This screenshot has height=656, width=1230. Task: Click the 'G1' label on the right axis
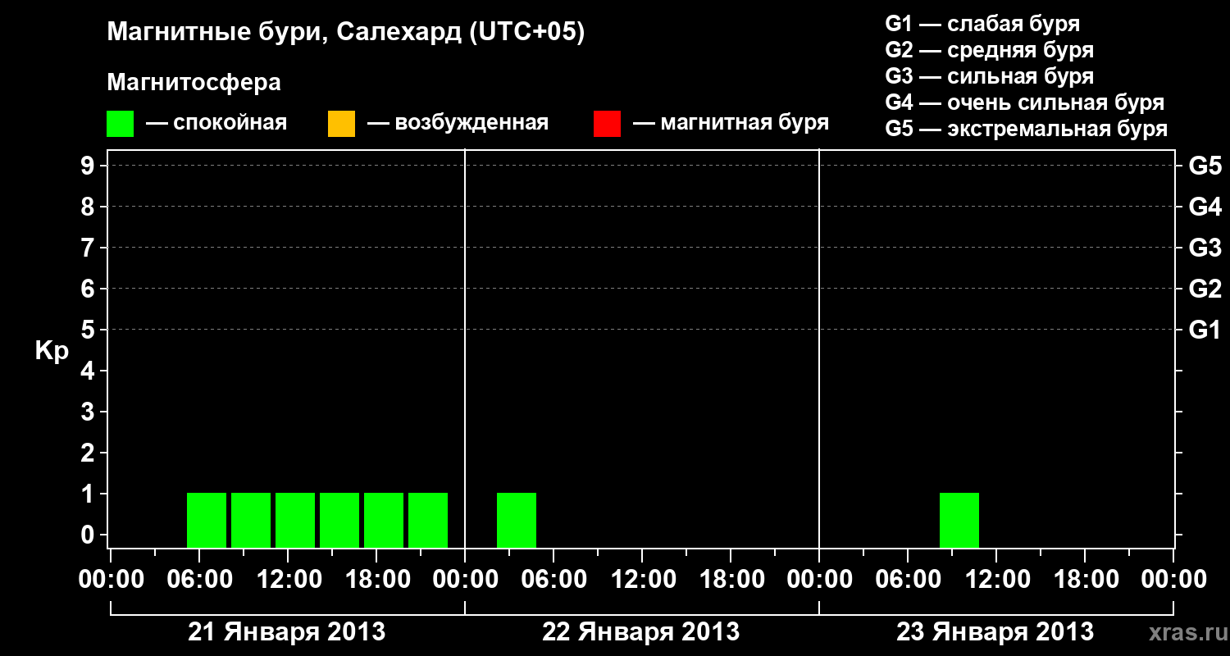pyautogui.click(x=1205, y=330)
